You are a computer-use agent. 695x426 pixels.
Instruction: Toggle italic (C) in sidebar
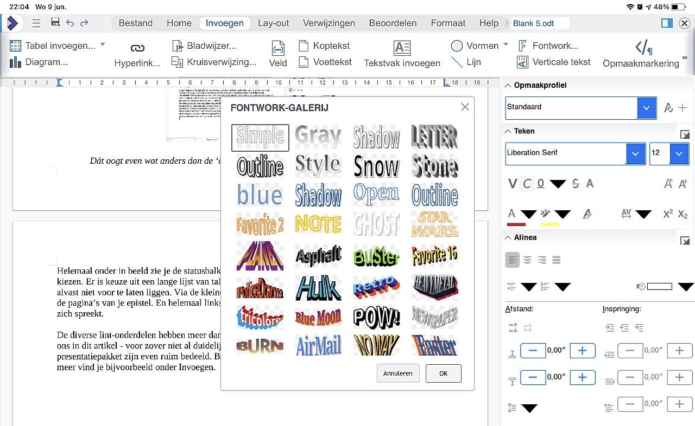[527, 184]
